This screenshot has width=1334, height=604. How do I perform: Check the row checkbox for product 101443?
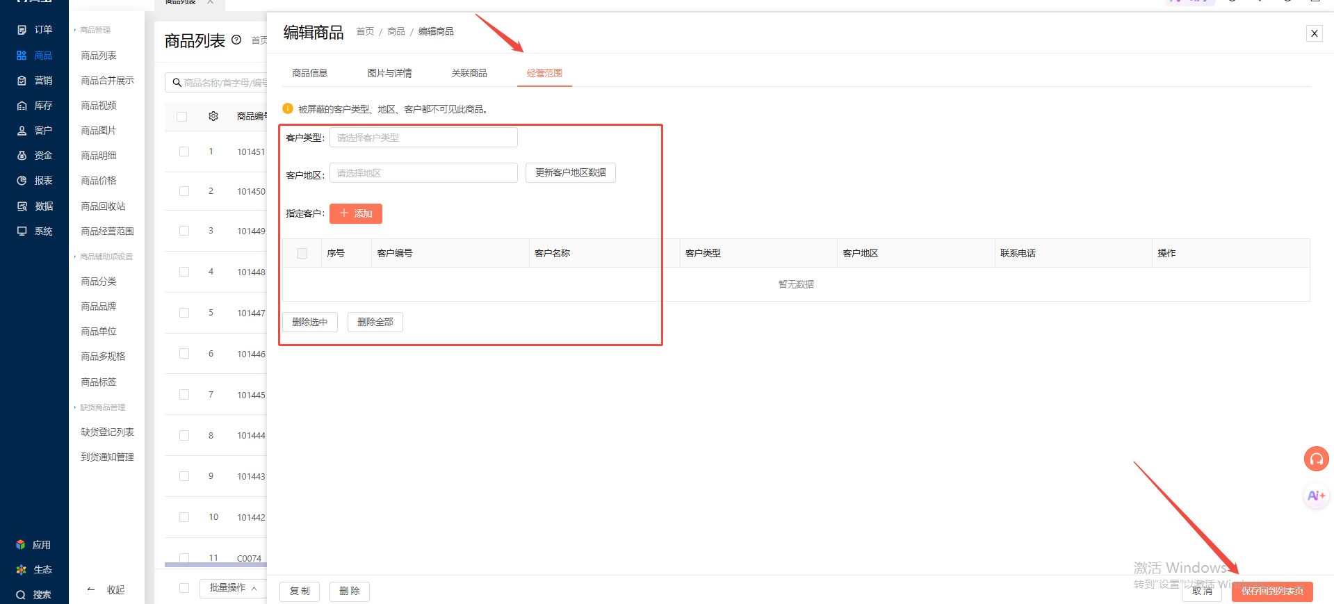tap(184, 476)
